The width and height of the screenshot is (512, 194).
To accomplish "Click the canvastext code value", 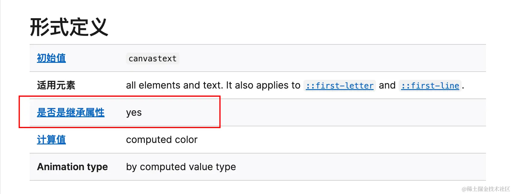I will click(152, 59).
